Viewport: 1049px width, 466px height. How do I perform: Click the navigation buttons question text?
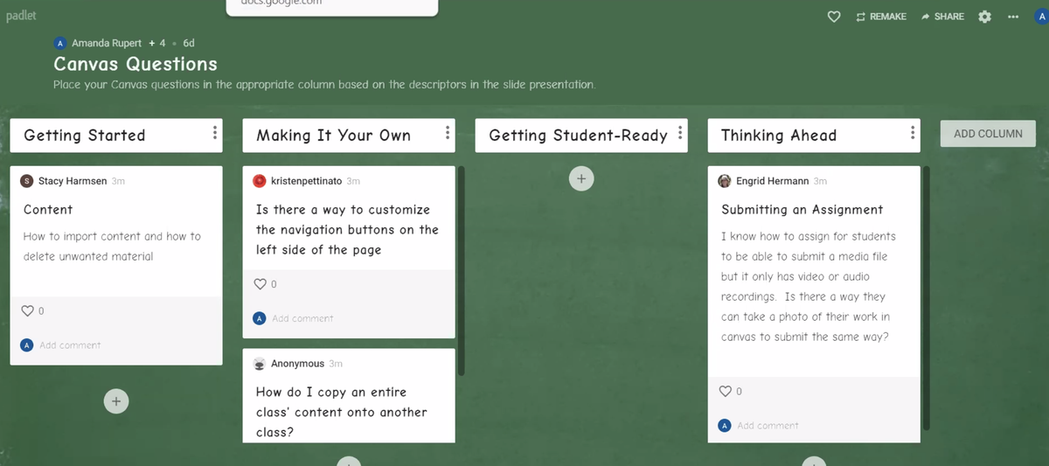click(x=347, y=230)
